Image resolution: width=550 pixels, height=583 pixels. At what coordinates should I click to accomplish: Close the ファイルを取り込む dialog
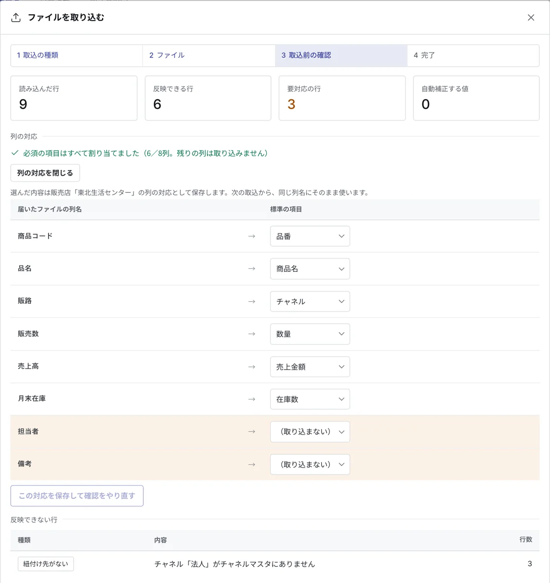click(531, 18)
